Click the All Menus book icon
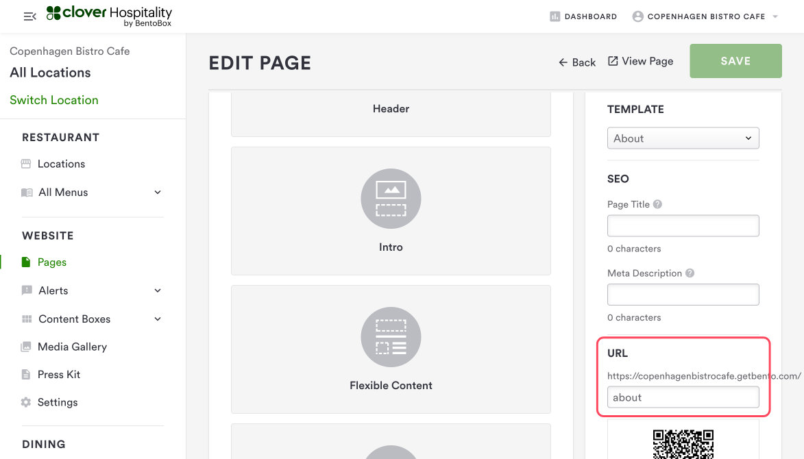This screenshot has width=804, height=459. pyautogui.click(x=27, y=193)
